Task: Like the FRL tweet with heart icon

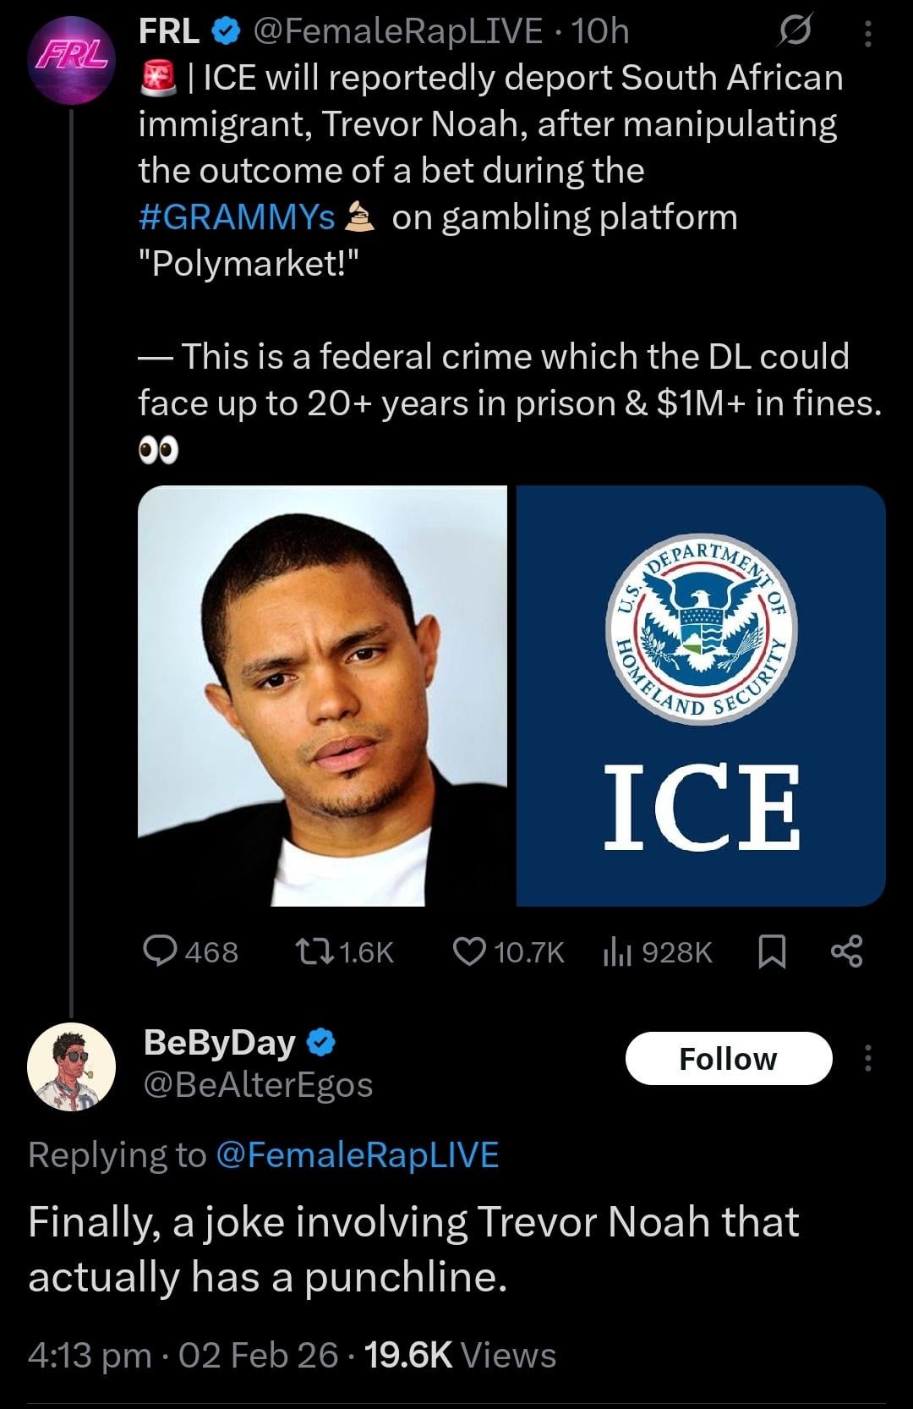Action: [468, 952]
